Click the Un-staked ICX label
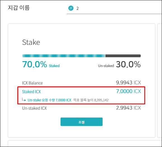The image size is (162, 147). click(34, 108)
